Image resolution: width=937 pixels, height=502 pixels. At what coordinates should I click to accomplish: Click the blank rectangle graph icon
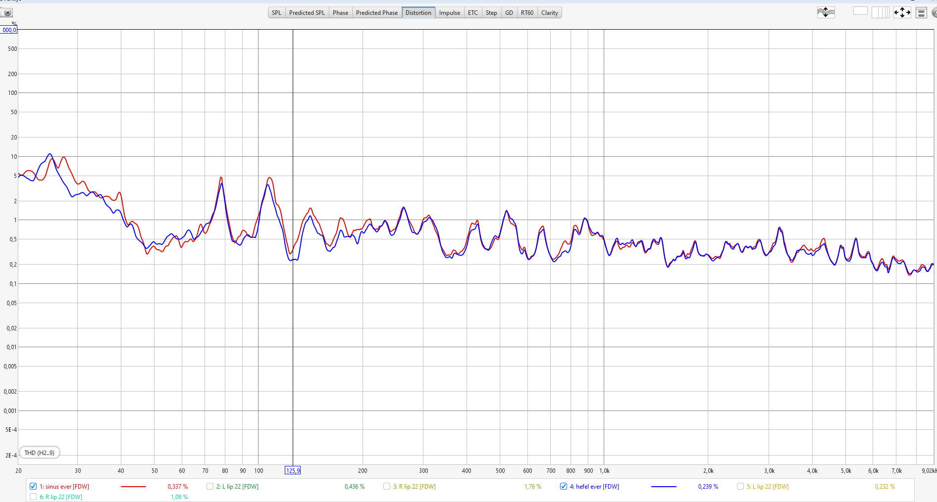860,11
